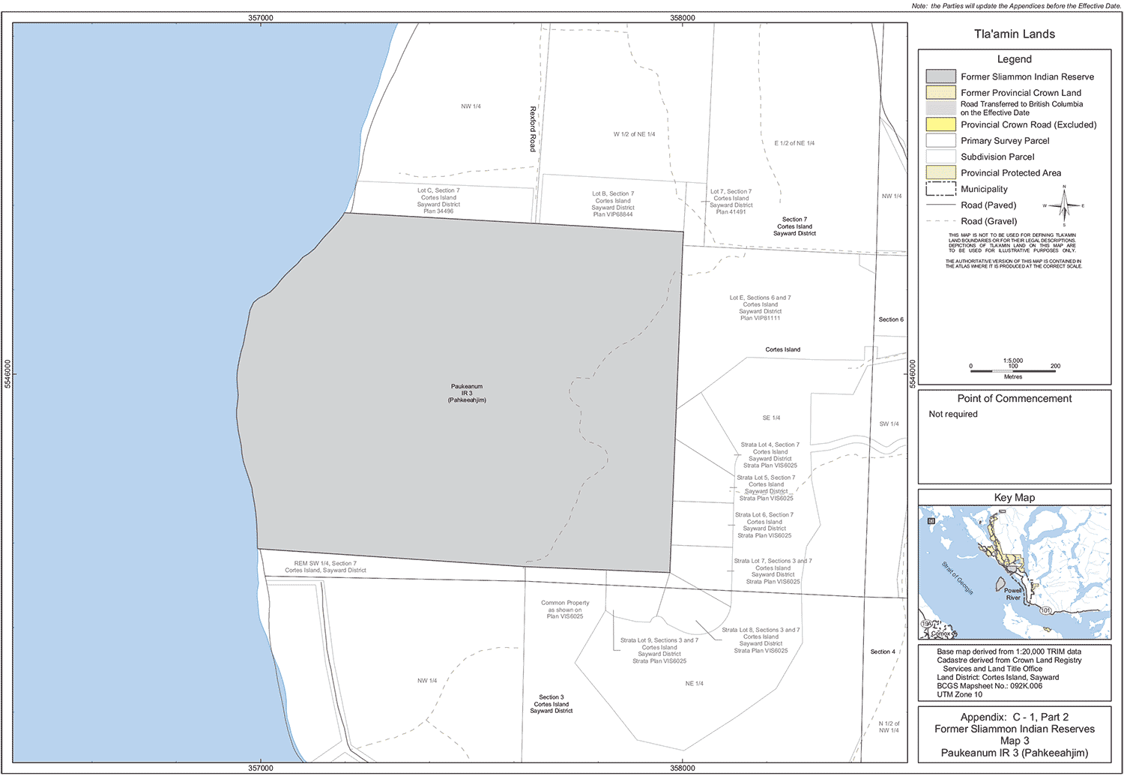Click the Powell River label in Key Map
The image size is (1124, 776).
click(1013, 594)
